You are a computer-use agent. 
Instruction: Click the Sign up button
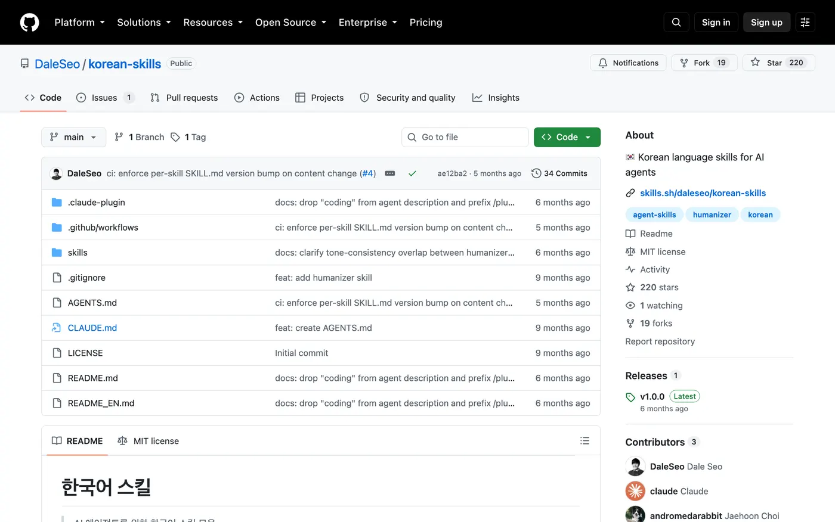click(766, 22)
